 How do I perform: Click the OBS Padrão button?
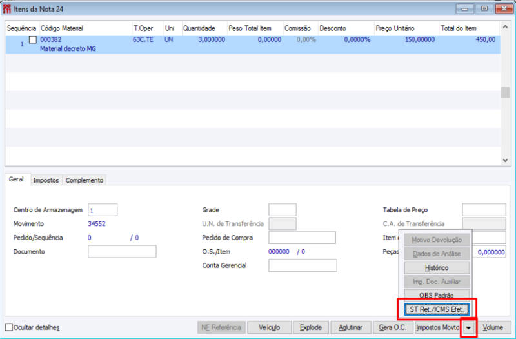point(437,294)
